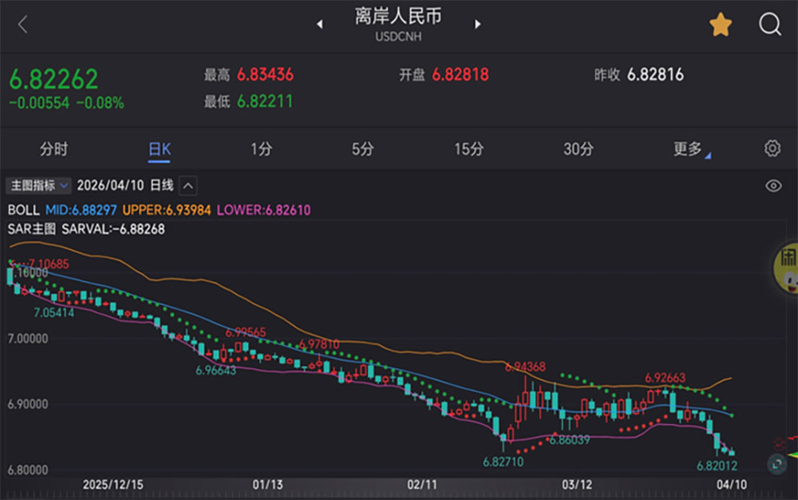Expand the 更多 timeframe menu
798x500 pixels.
(x=689, y=149)
